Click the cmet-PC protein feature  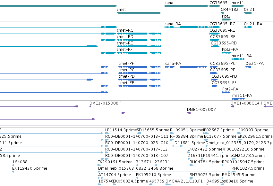point(140,73)
